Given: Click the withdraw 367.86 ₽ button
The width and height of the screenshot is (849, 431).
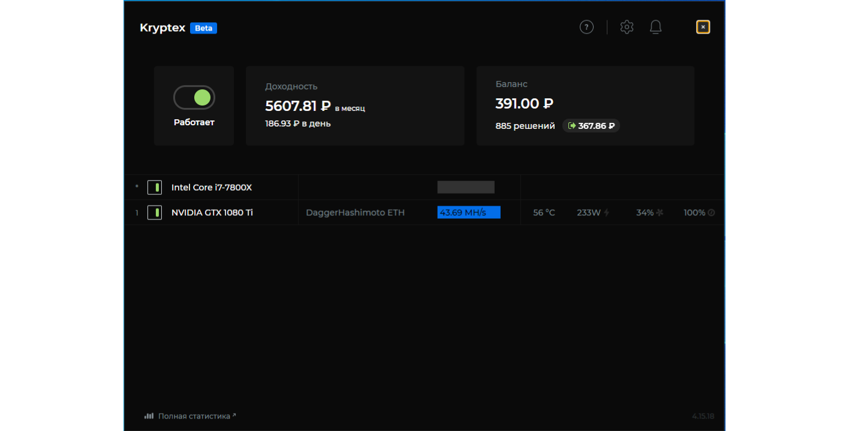Looking at the screenshot, I should 591,126.
